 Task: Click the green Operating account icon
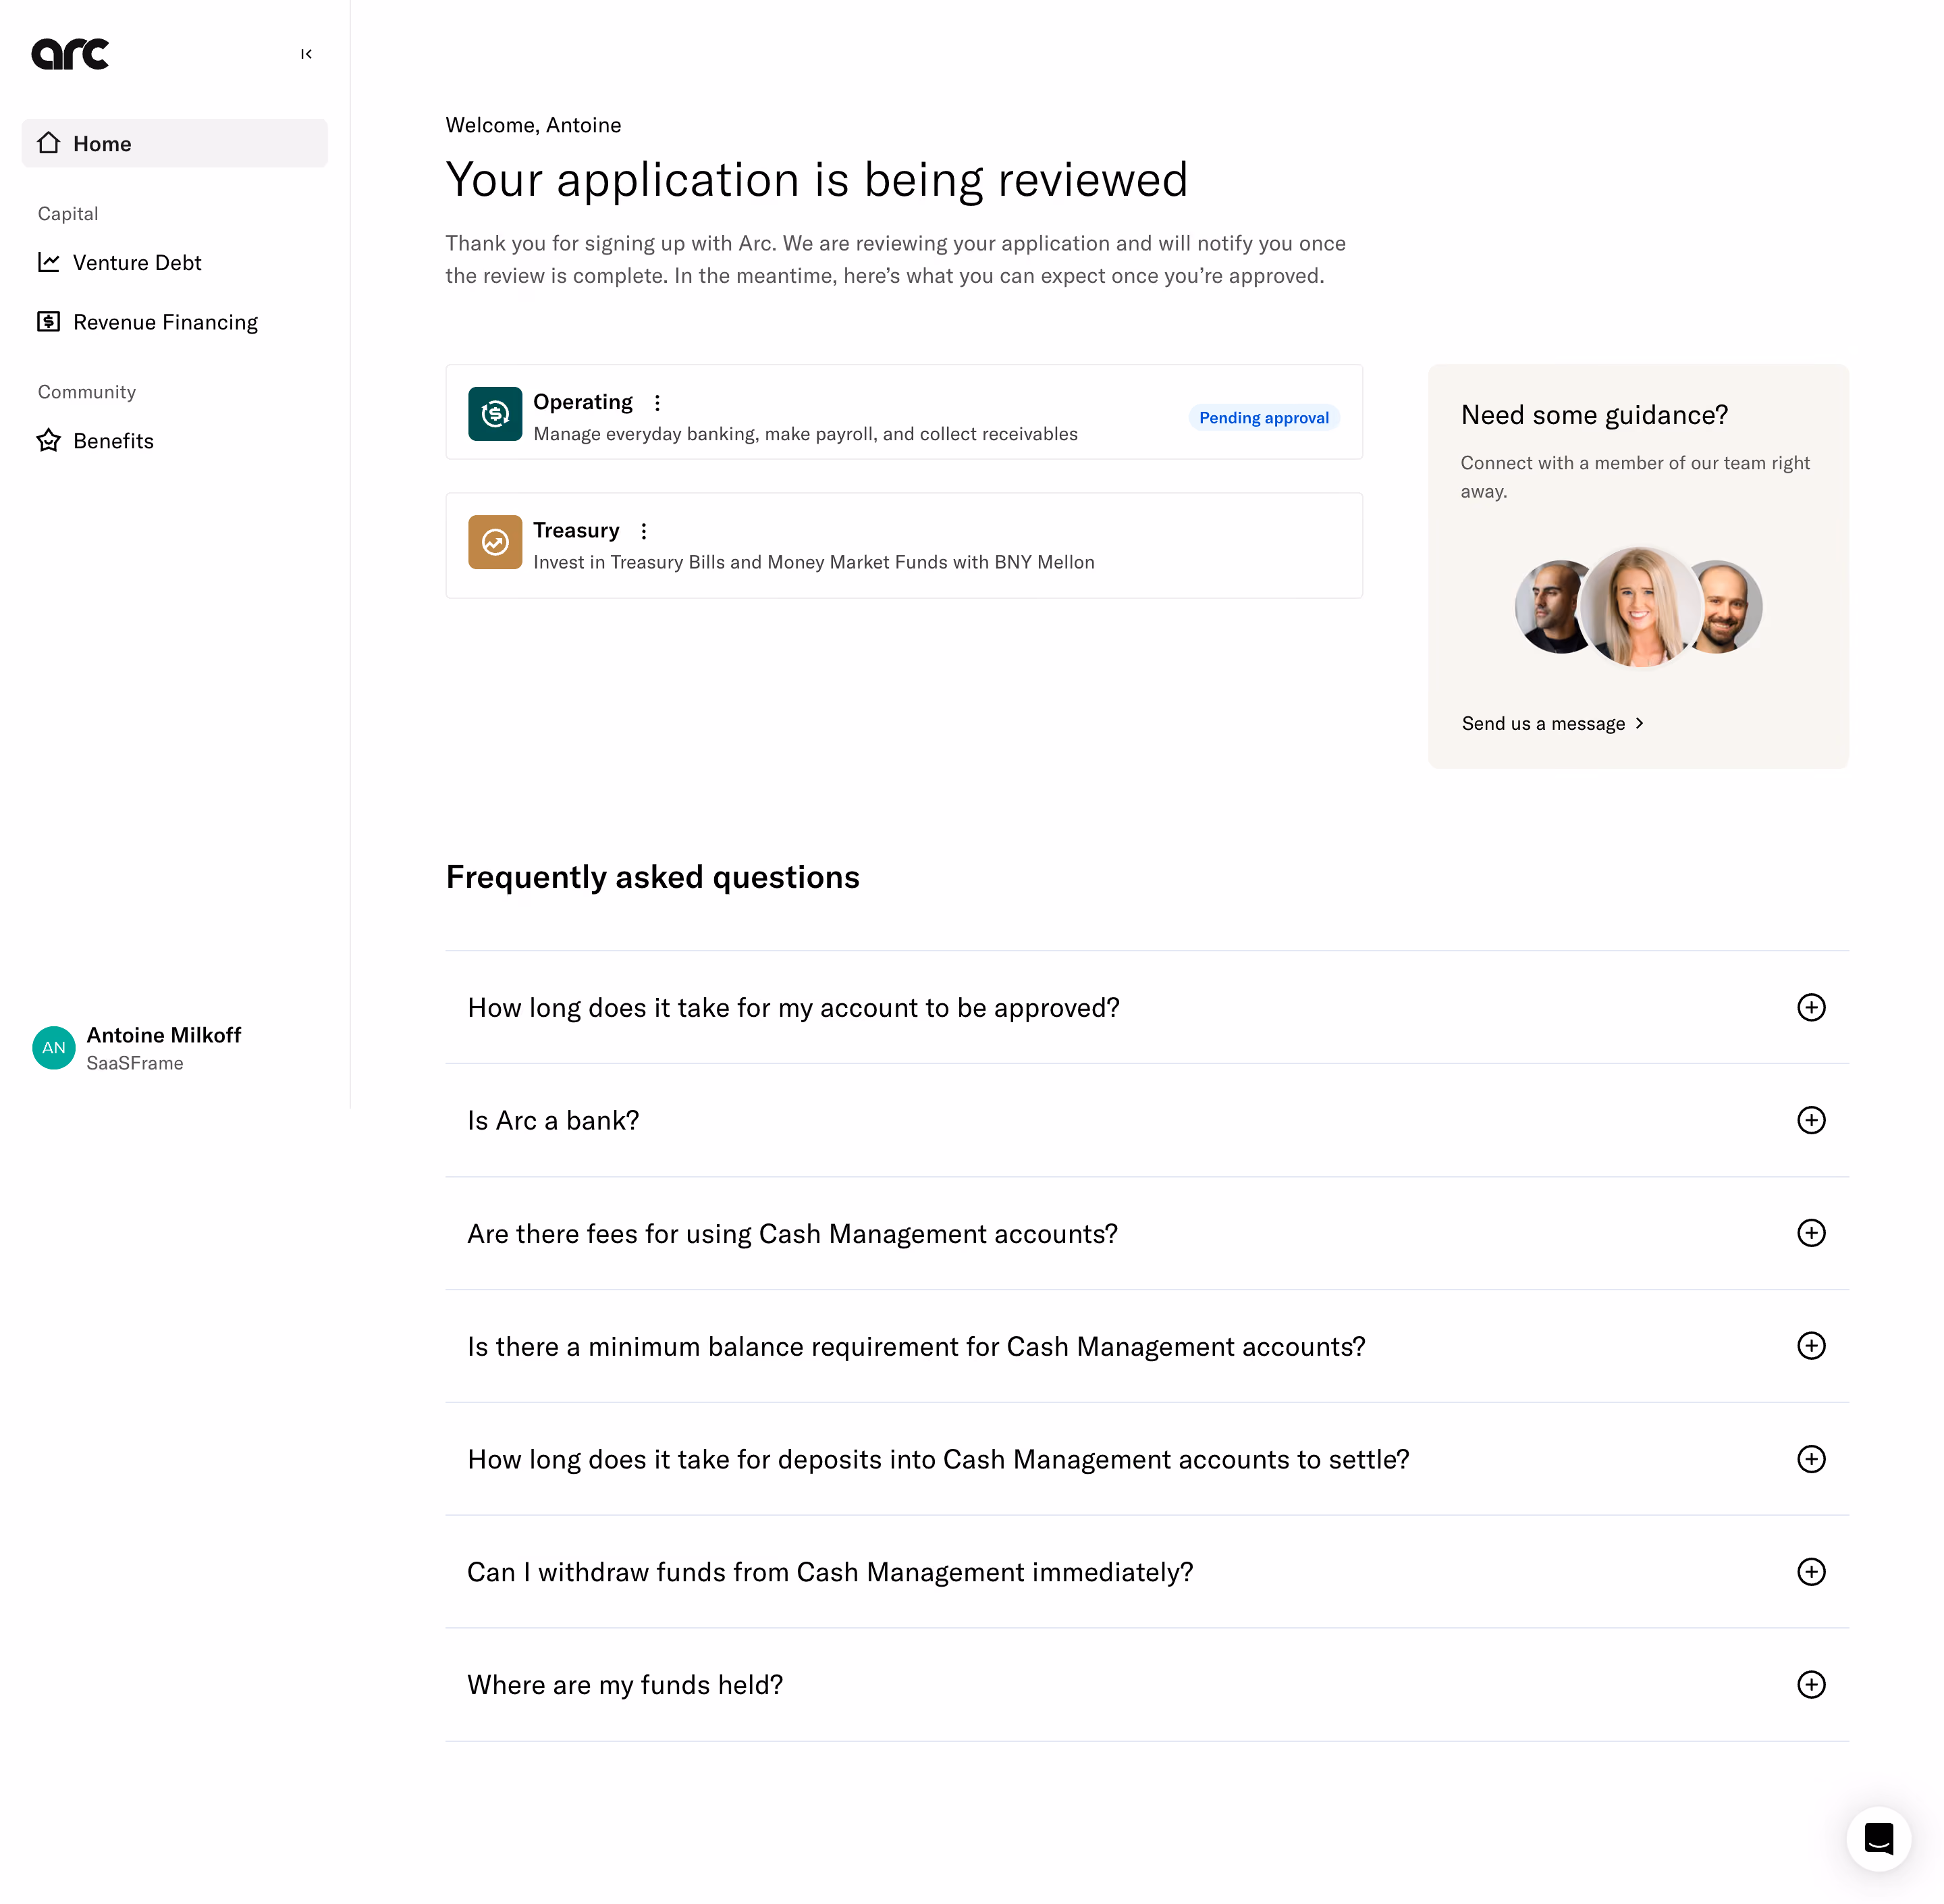pos(495,413)
